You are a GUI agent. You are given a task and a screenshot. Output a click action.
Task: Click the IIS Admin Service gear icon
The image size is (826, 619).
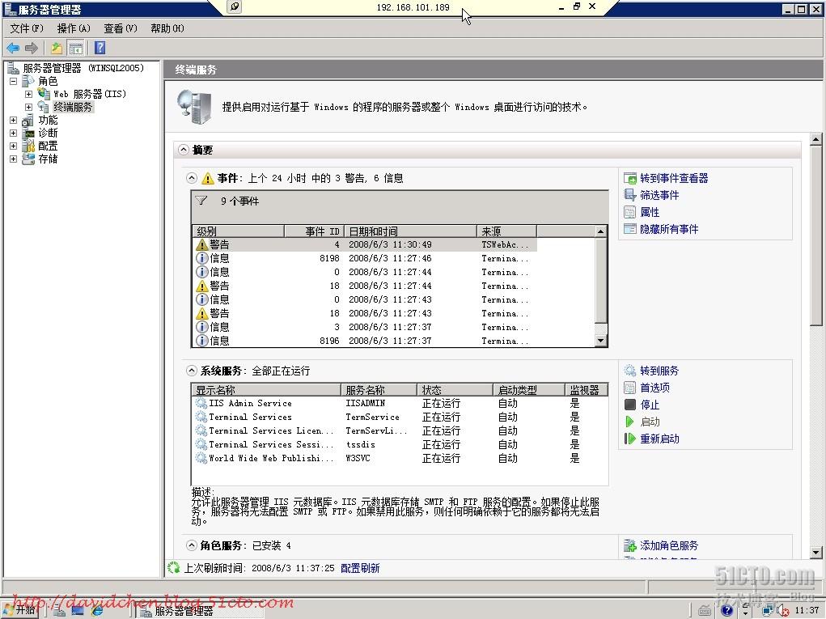point(201,403)
